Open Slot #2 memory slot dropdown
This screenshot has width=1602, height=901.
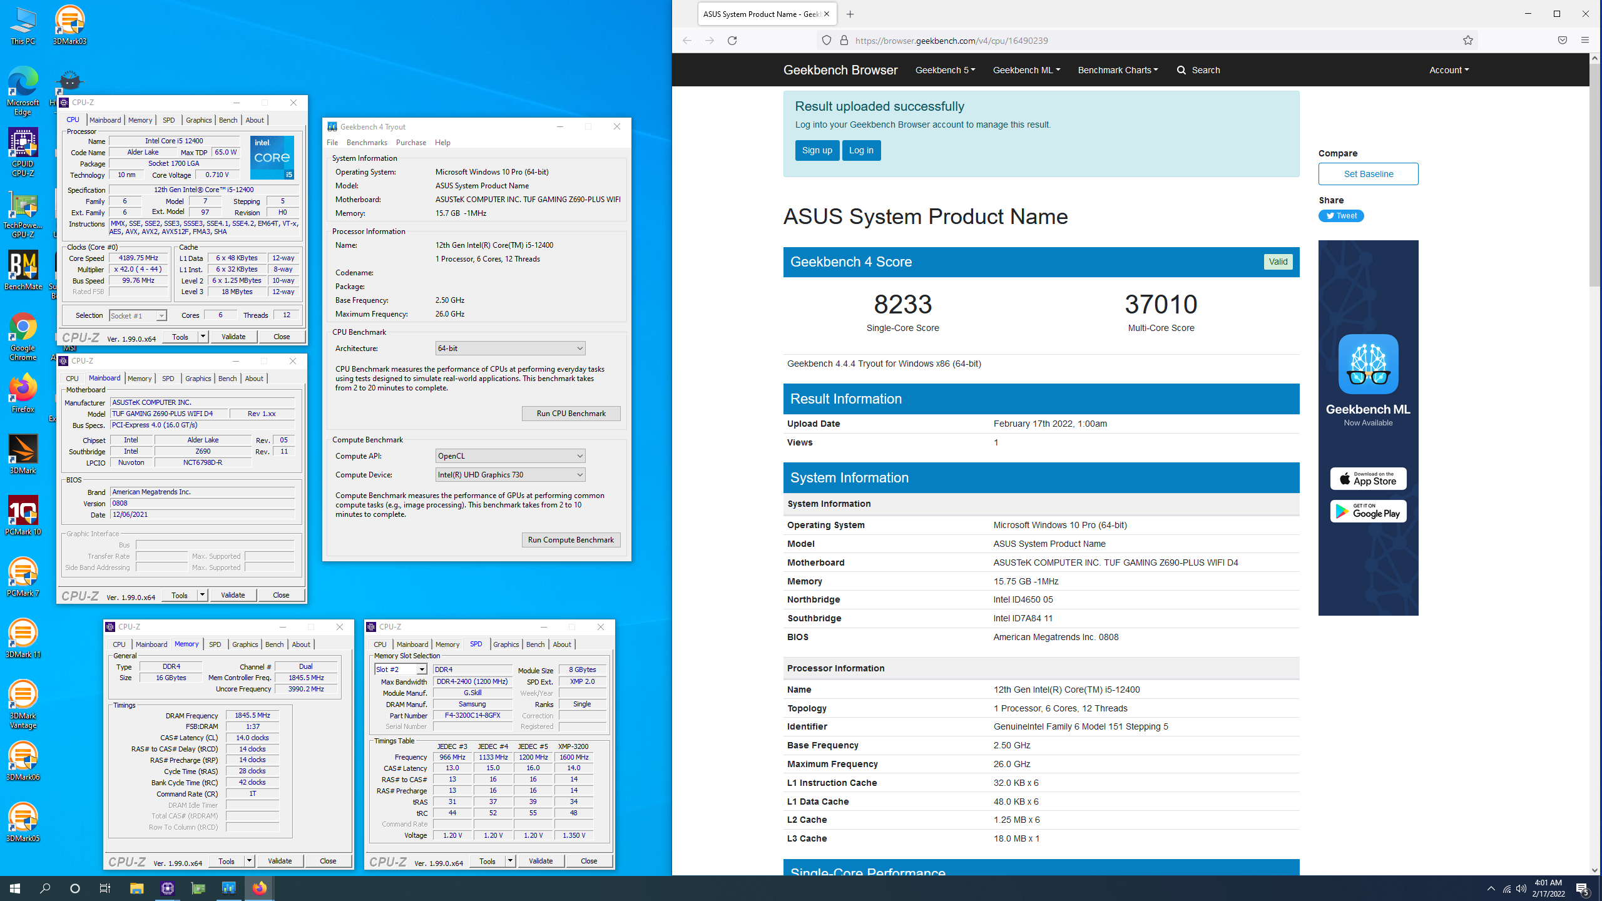click(400, 669)
